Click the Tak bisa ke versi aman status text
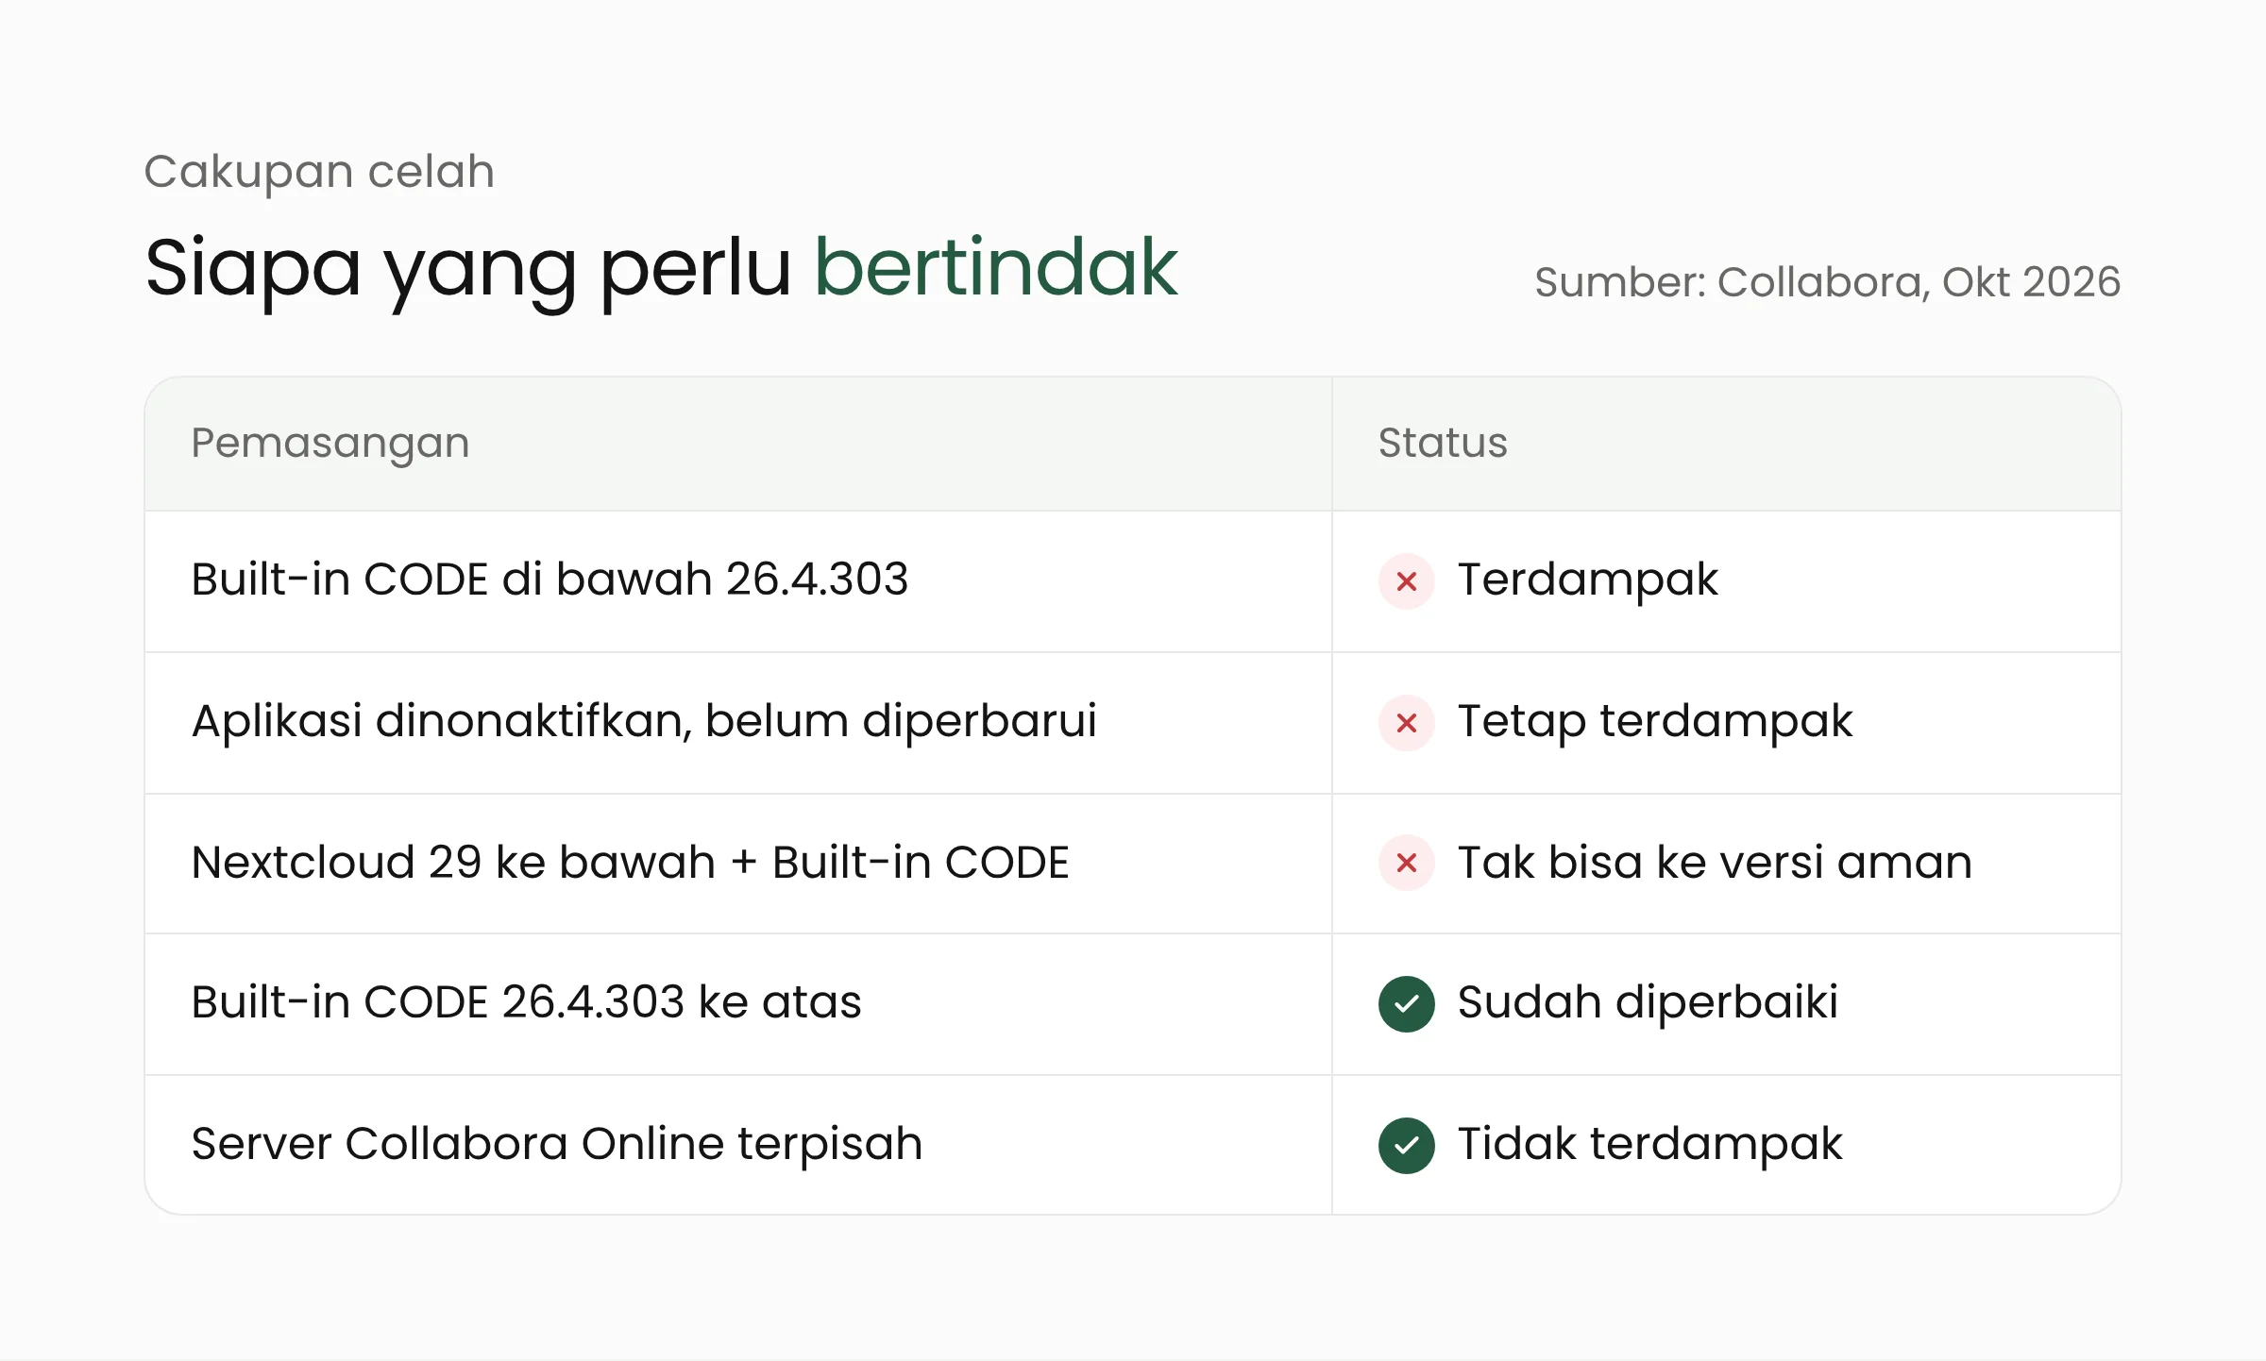The height and width of the screenshot is (1361, 2266). [1715, 862]
